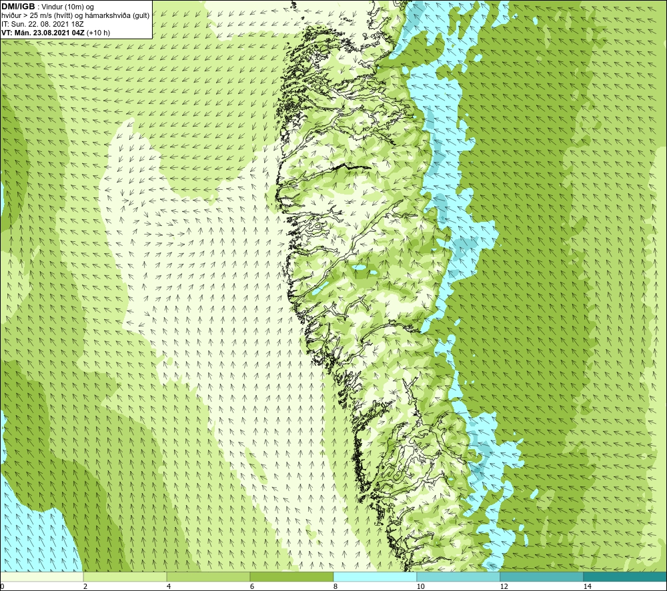Click the '2' label on wind scale
Screen dimensions: 667x591
pyautogui.click(x=85, y=587)
